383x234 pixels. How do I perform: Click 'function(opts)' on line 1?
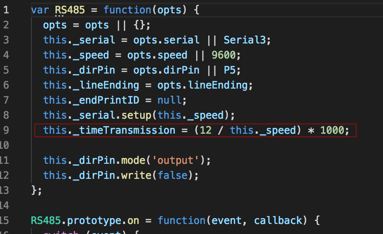click(x=145, y=10)
